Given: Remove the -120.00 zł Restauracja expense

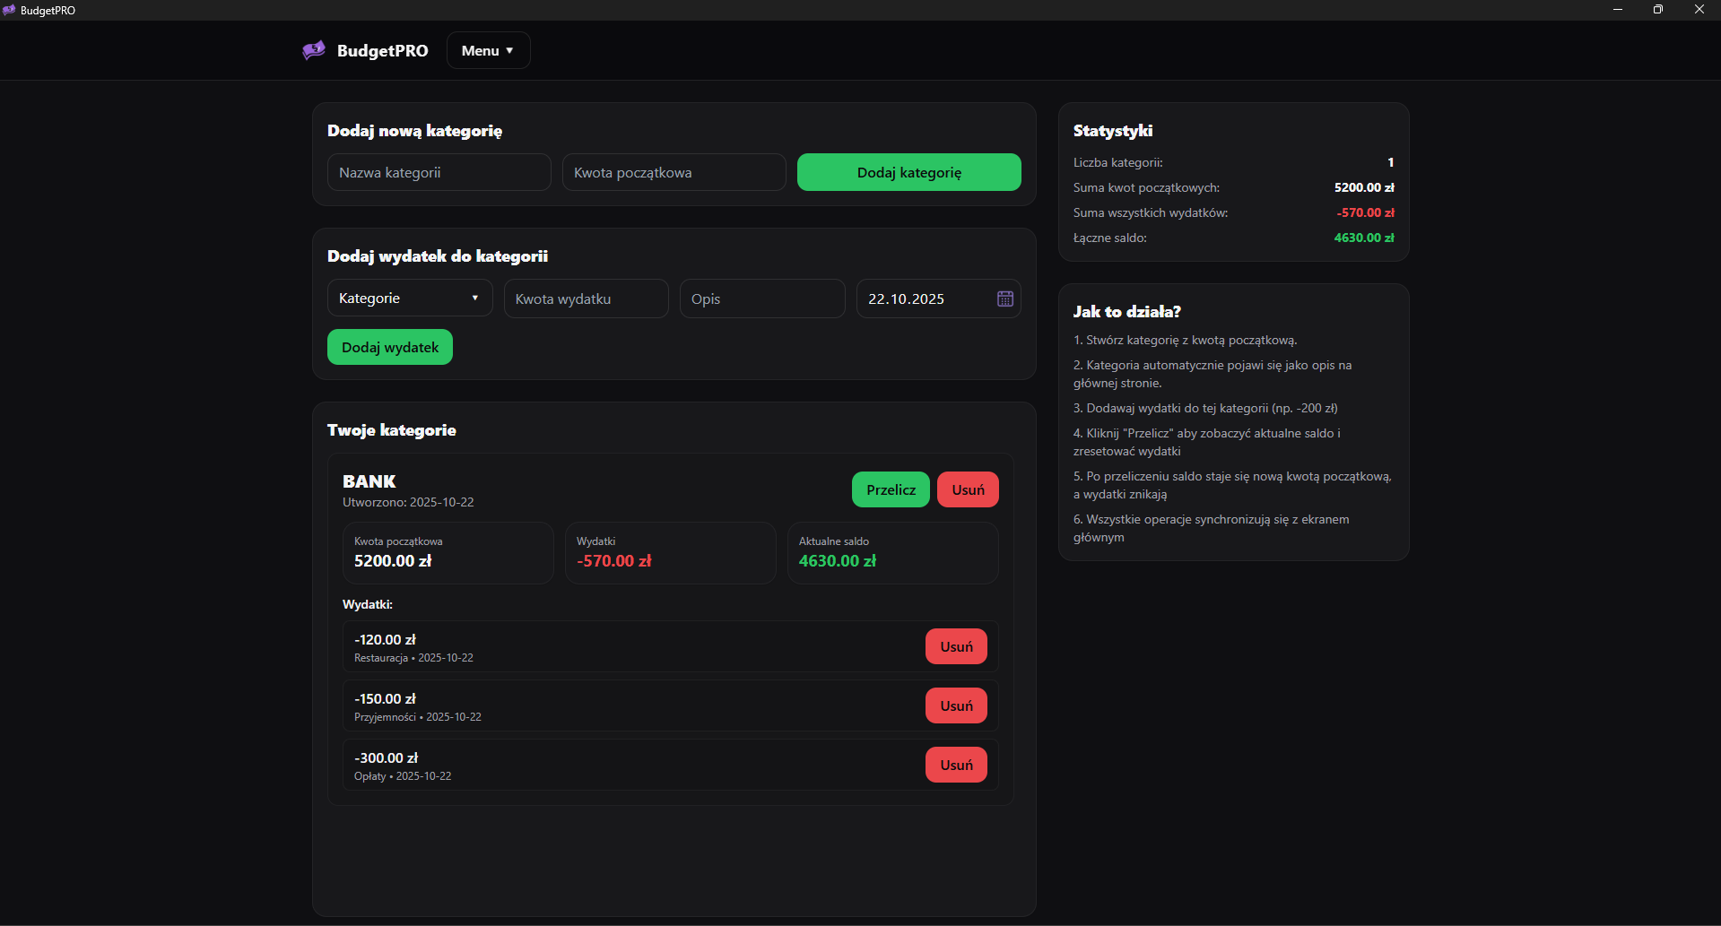Looking at the screenshot, I should tap(956, 646).
